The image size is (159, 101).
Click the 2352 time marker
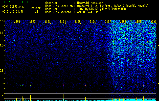tap(32, 22)
